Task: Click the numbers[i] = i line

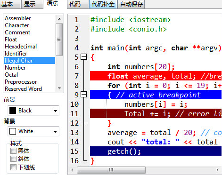Action: [156, 104]
